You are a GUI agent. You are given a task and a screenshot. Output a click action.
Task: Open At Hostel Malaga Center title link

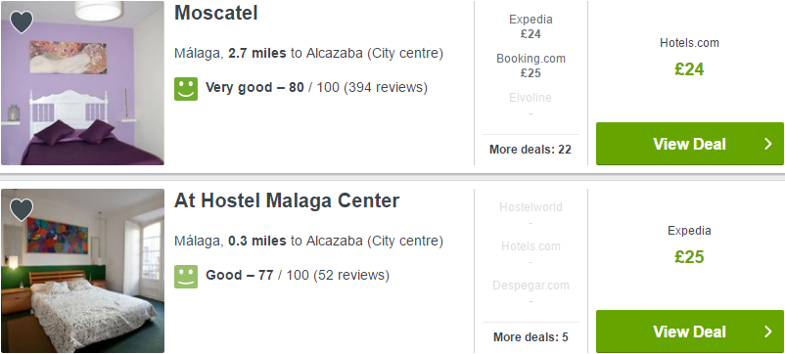click(x=287, y=201)
